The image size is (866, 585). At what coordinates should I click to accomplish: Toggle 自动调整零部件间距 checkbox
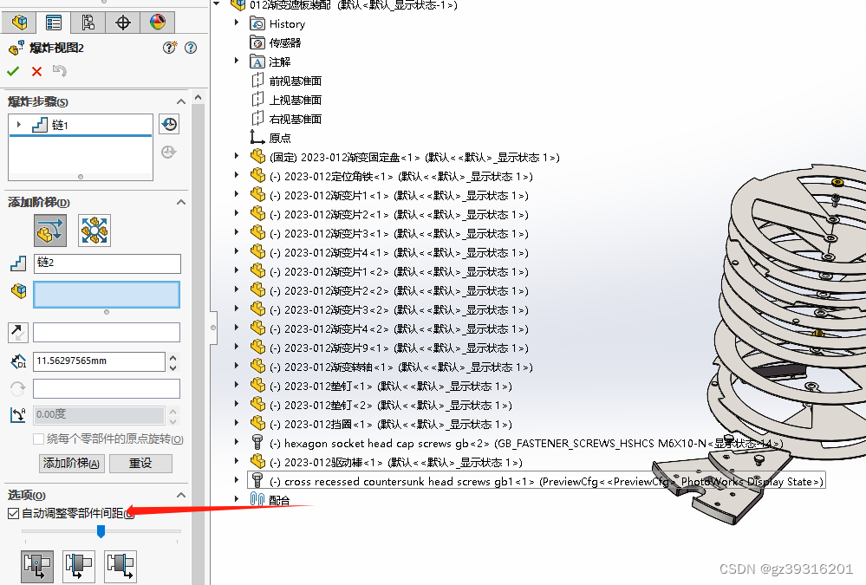(14, 514)
